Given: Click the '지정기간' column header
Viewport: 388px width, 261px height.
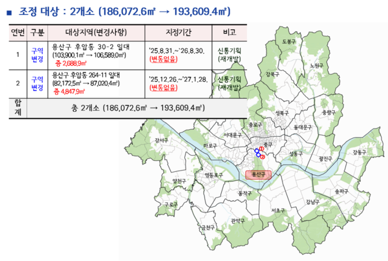Looking at the screenshot, I should pos(178,32).
